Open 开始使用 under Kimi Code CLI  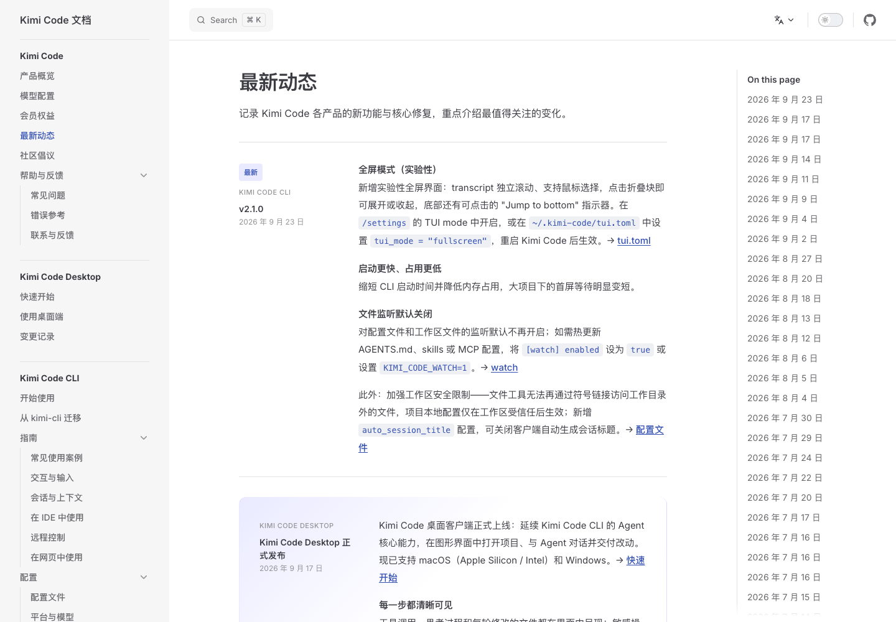pyautogui.click(x=37, y=398)
